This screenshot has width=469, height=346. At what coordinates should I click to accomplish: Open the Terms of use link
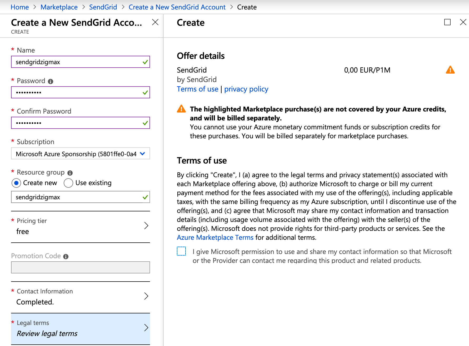pos(197,89)
